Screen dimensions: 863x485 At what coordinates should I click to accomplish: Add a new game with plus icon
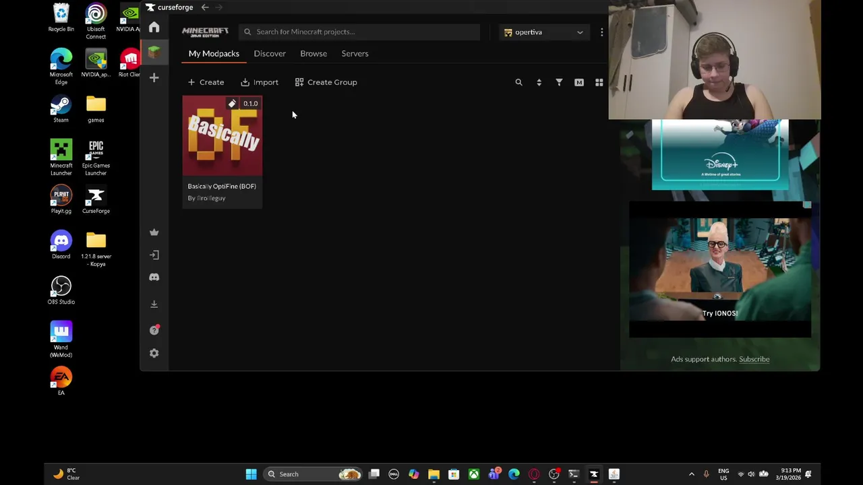pyautogui.click(x=154, y=77)
